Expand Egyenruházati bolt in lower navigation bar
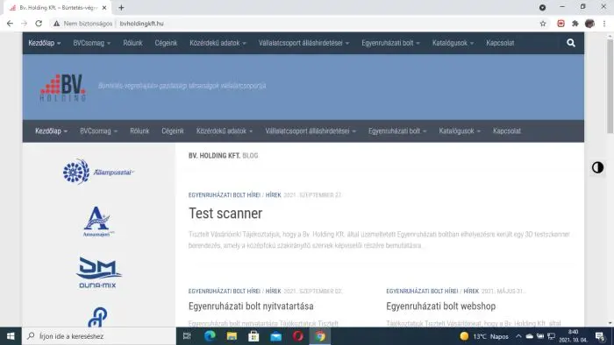Image resolution: width=614 pixels, height=345 pixels. (397, 130)
